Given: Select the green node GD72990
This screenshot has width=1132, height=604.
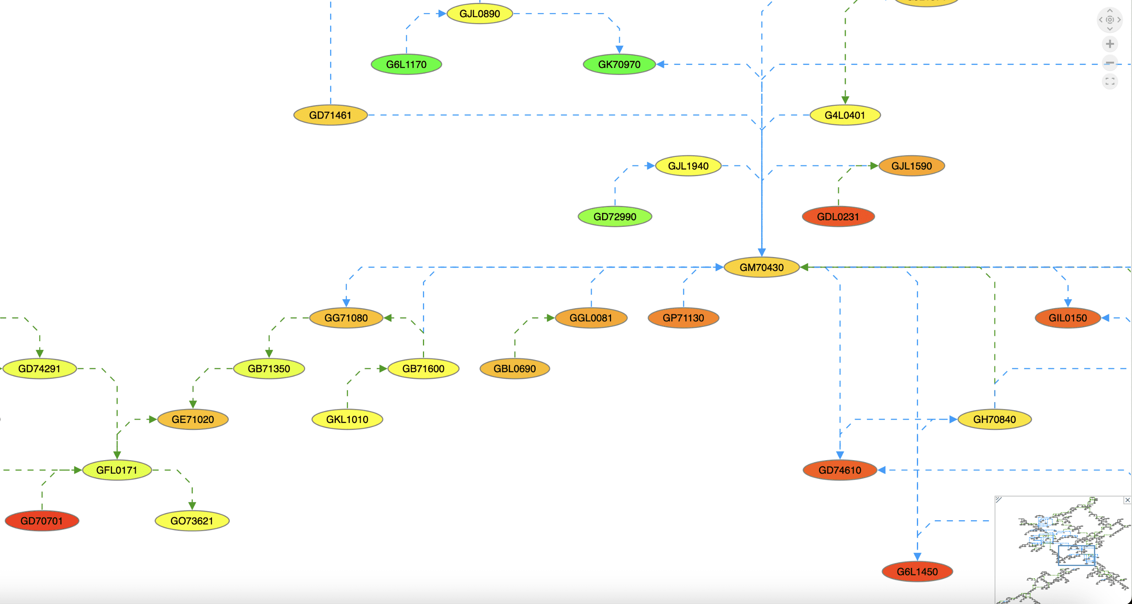Looking at the screenshot, I should tap(615, 217).
